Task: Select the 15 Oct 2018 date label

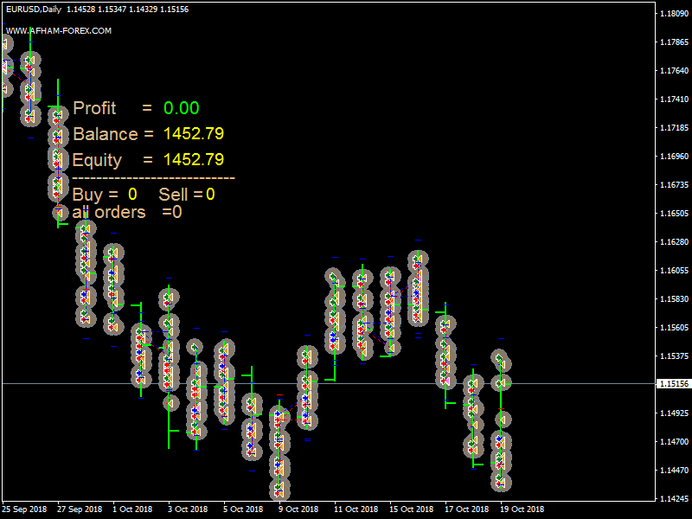Action: click(x=410, y=509)
